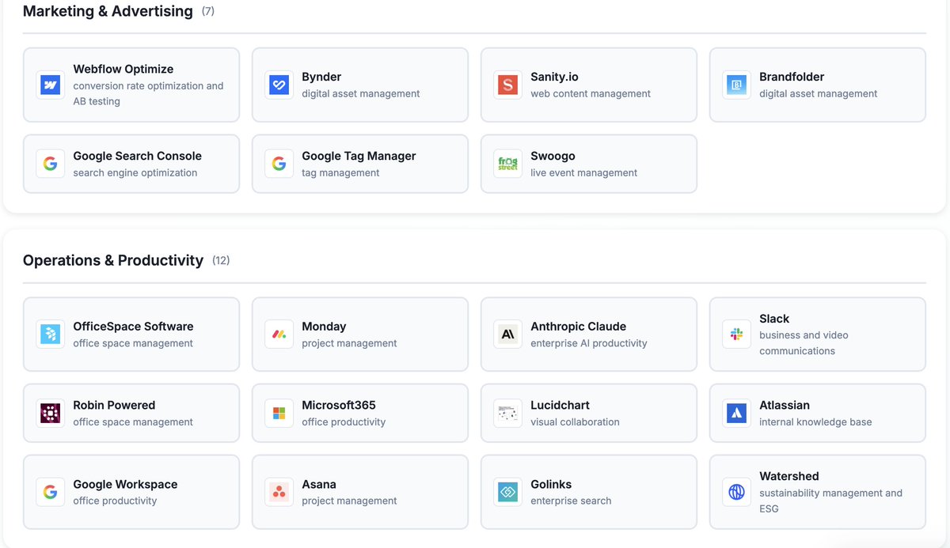The height and width of the screenshot is (548, 950).
Task: Click the Anthropic Claude logo icon
Action: 508,334
